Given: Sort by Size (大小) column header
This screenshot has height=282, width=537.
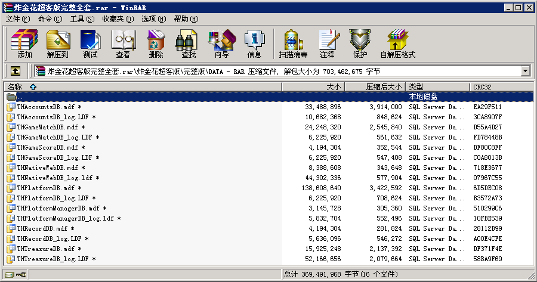Looking at the screenshot, I should [334, 87].
